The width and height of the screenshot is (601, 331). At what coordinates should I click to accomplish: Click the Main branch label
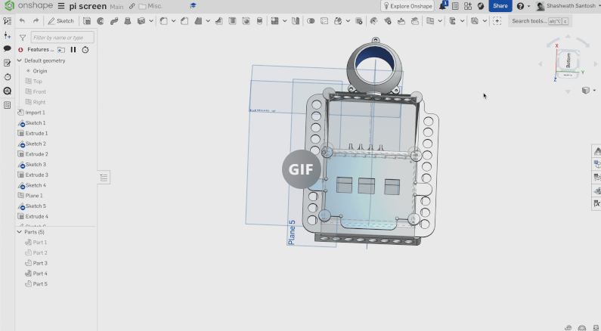pos(116,7)
